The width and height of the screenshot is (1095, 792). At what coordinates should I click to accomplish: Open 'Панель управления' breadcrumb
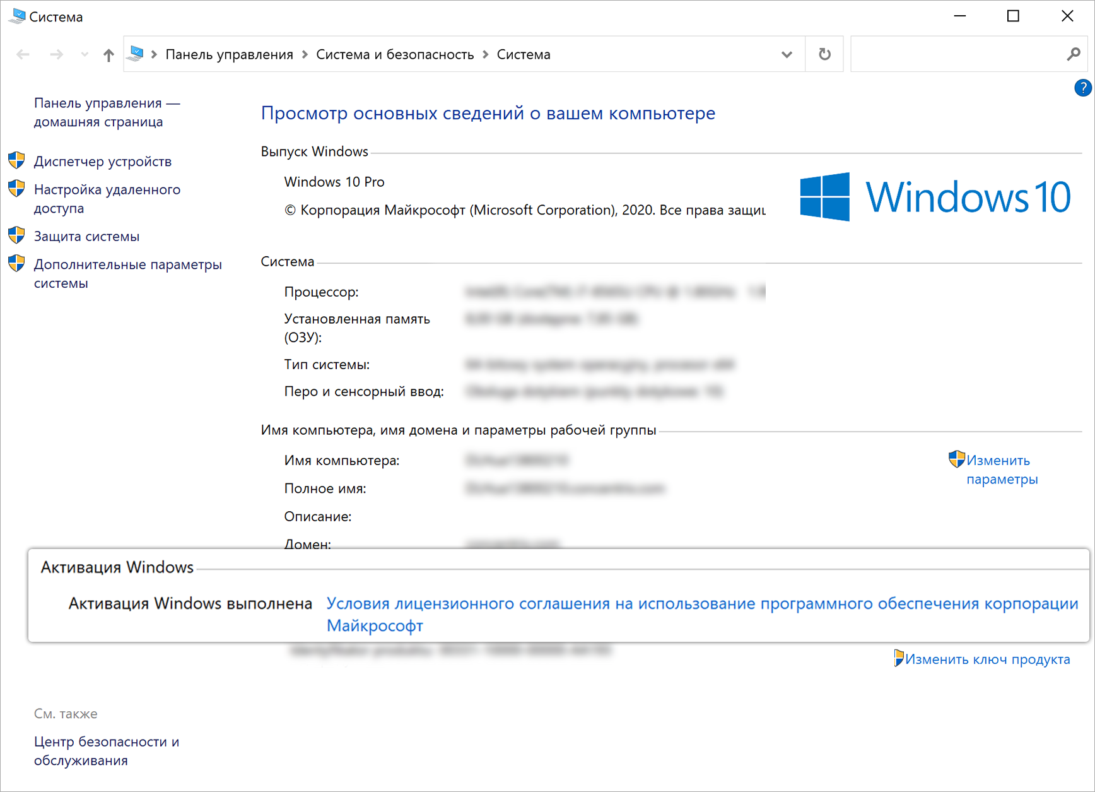229,55
